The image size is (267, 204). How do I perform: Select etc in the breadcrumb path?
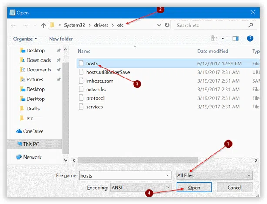120,25
